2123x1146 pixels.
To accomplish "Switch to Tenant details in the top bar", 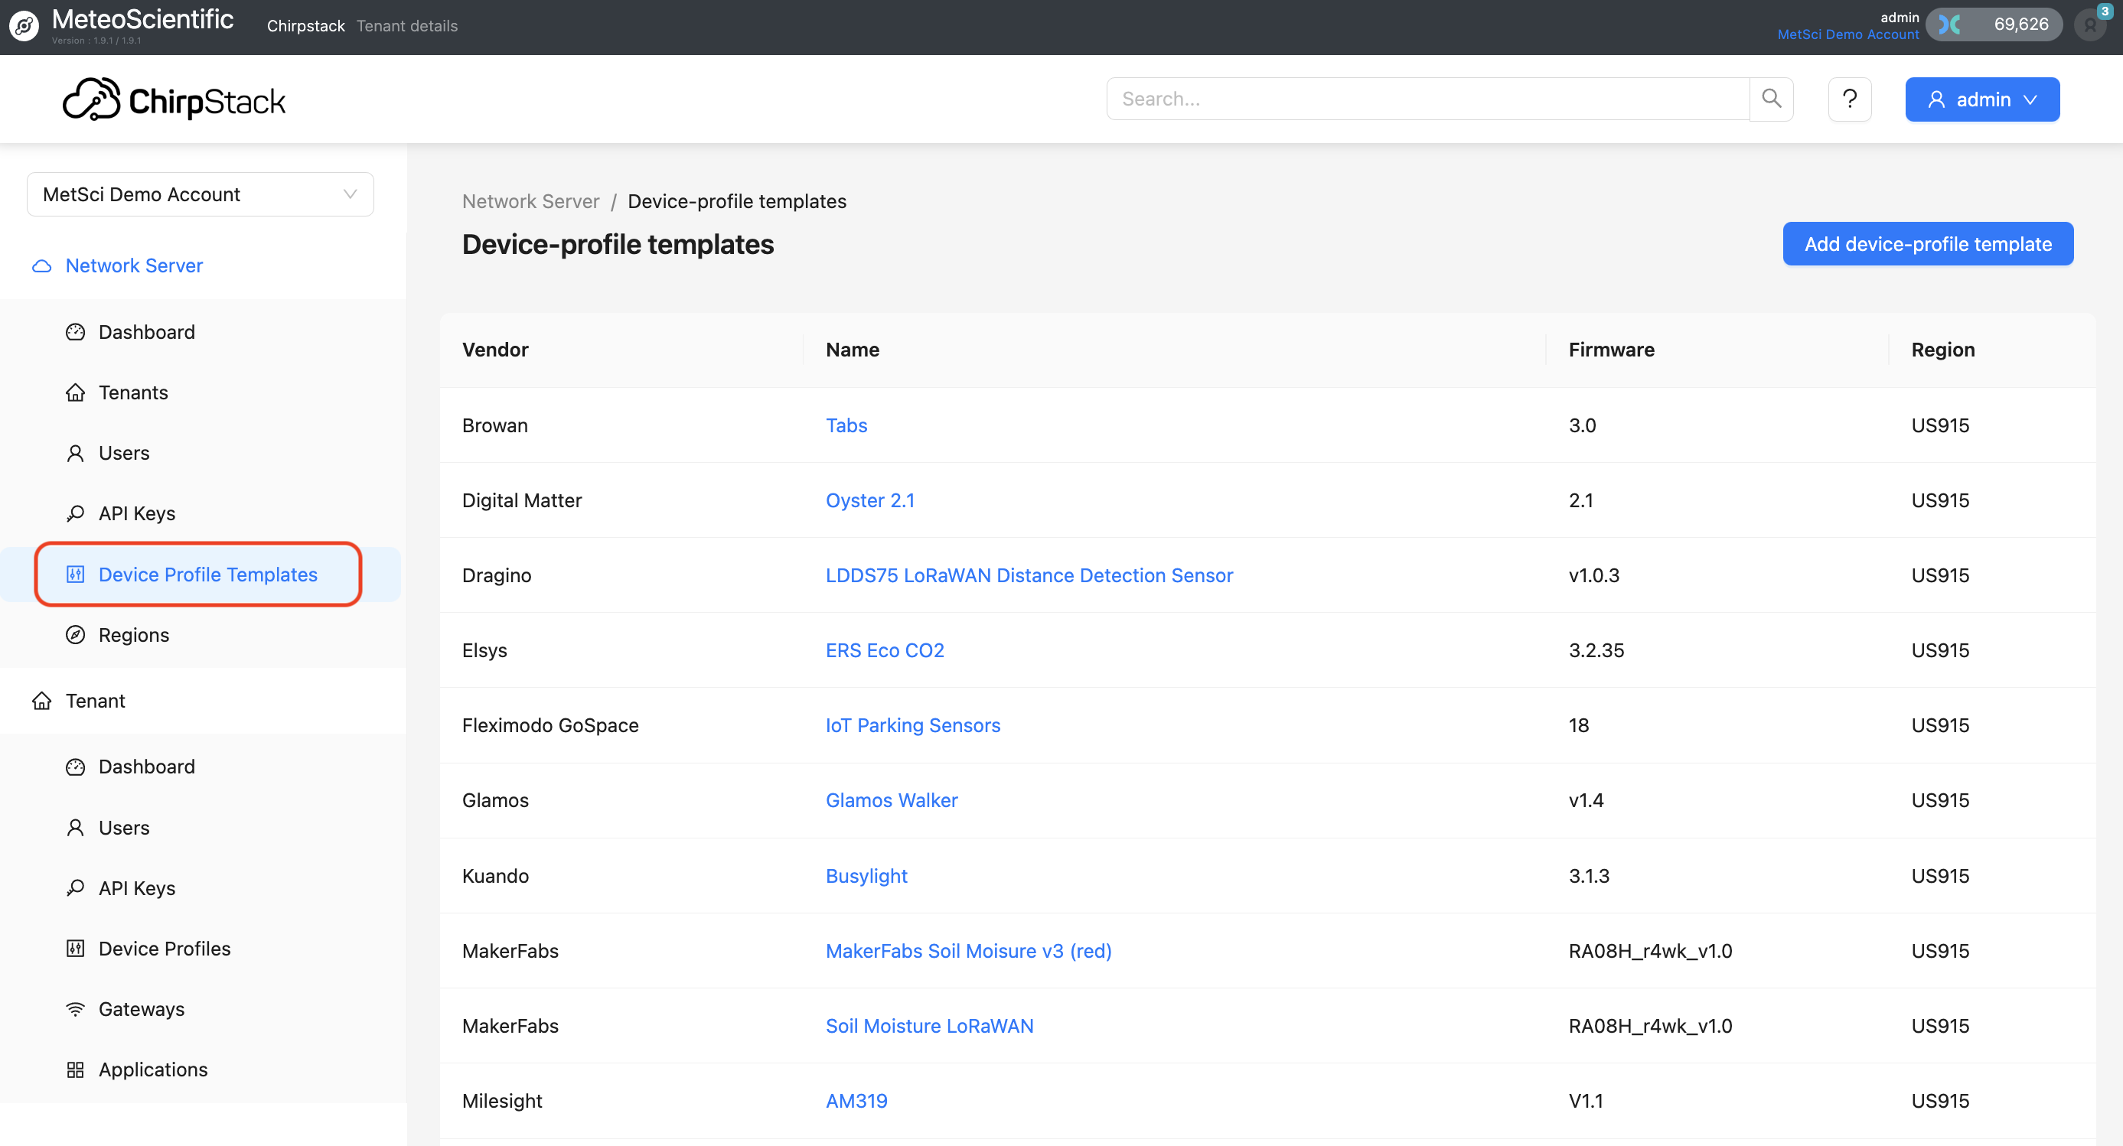I will tap(406, 25).
